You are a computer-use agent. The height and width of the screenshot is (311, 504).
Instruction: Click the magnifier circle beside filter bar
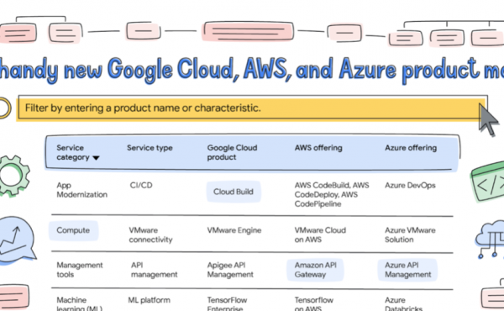point(4,108)
